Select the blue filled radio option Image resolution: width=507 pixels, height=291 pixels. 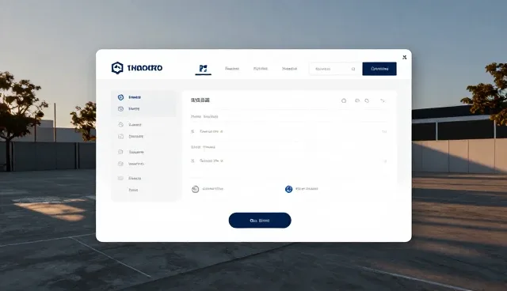(288, 189)
